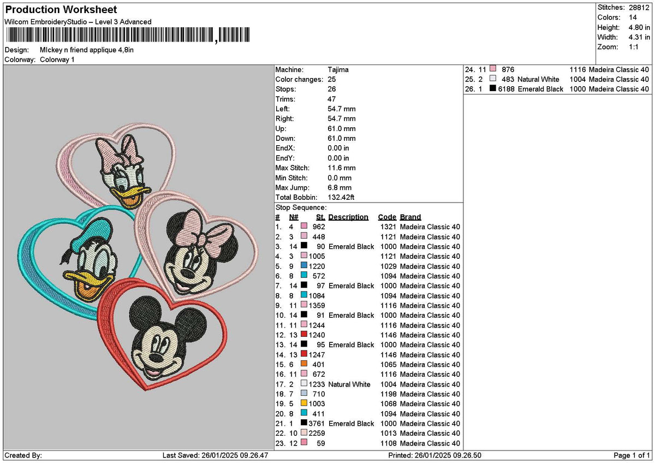Select 'Natural White' description in stop 25

[x=539, y=79]
